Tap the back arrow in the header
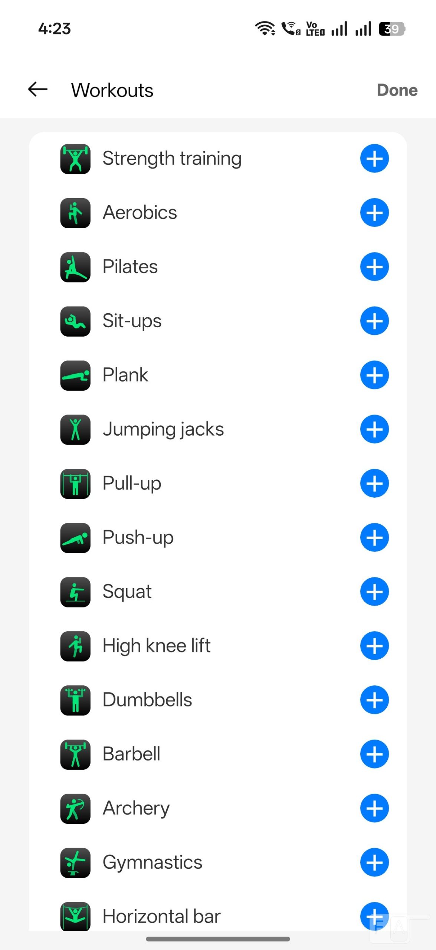436x950 pixels. click(38, 89)
